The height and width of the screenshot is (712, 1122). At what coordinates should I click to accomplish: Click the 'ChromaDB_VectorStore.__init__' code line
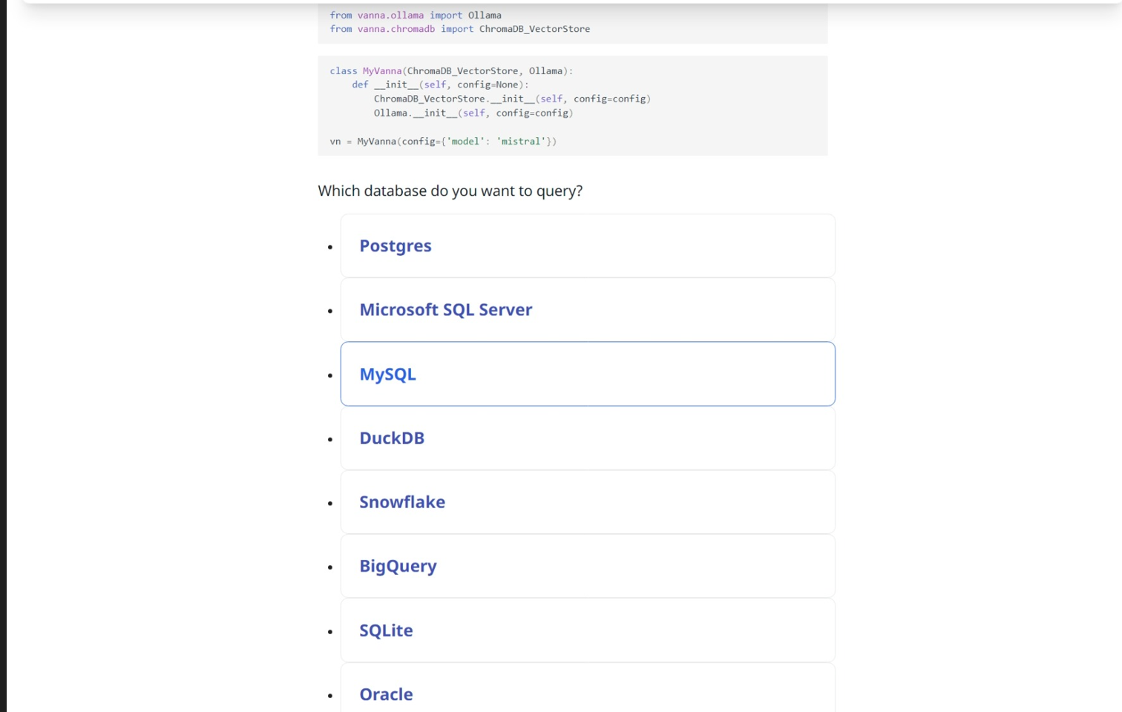tap(512, 99)
